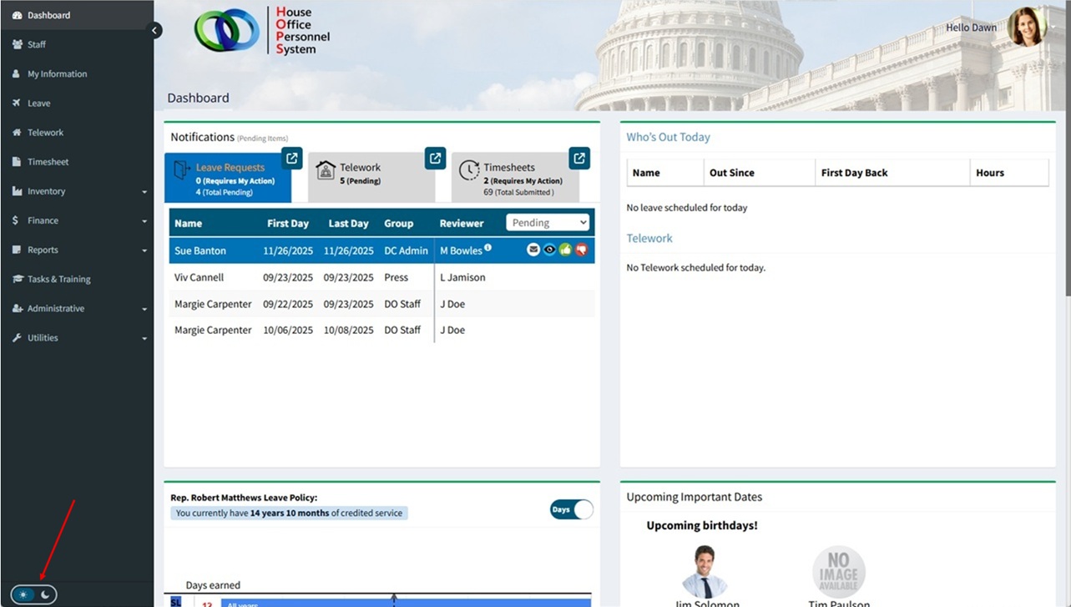Select the Leave Requests notification tab
Screen dimensions: 1071x607
228,177
